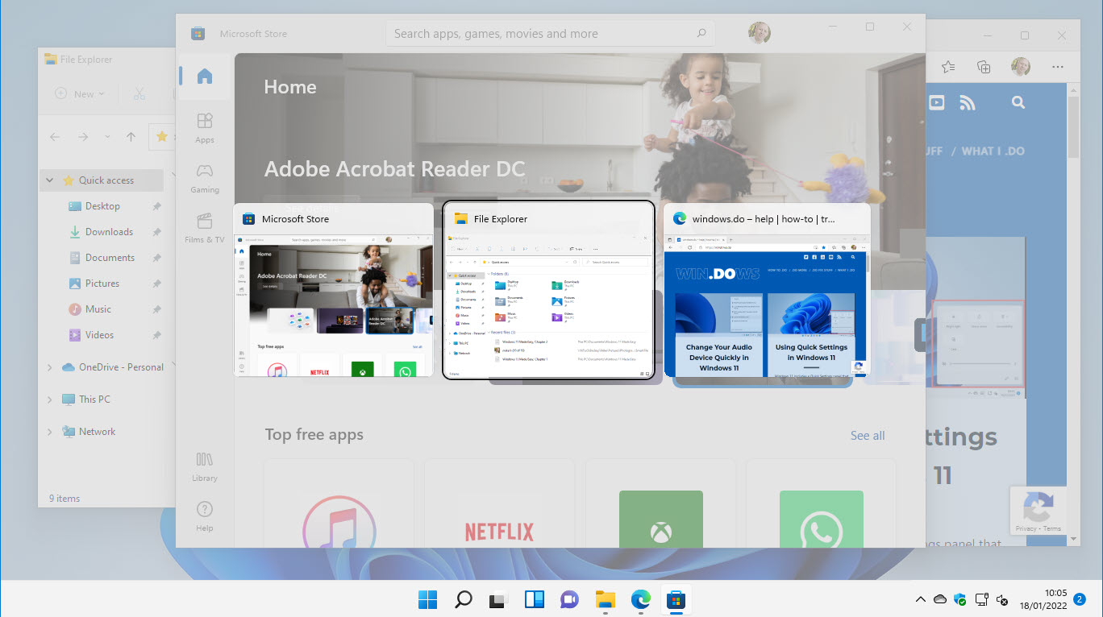
Task: Click the taskbar Search magnifier icon
Action: click(x=464, y=599)
